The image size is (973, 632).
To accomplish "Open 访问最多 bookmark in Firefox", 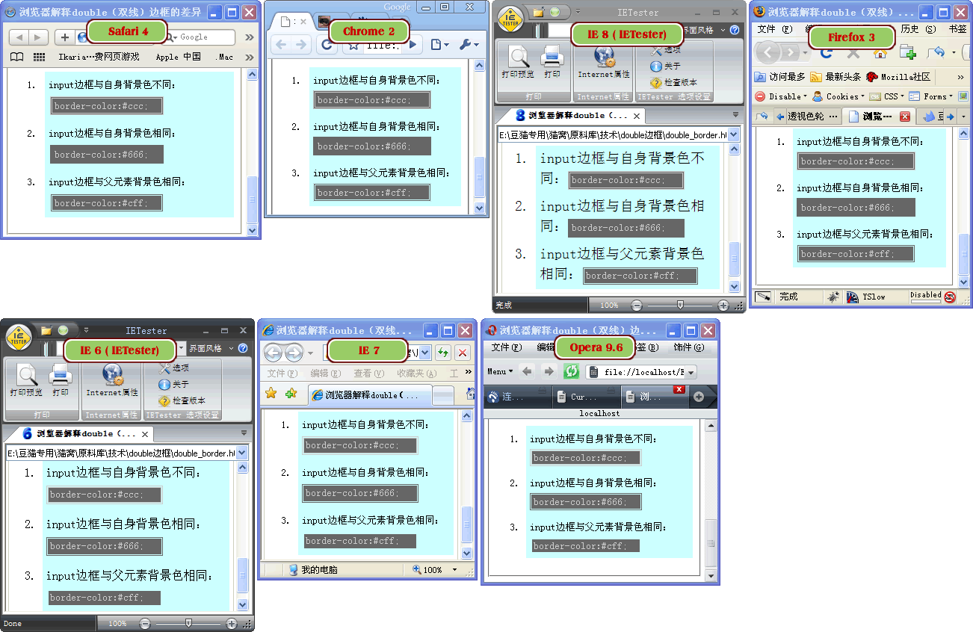I will click(779, 77).
